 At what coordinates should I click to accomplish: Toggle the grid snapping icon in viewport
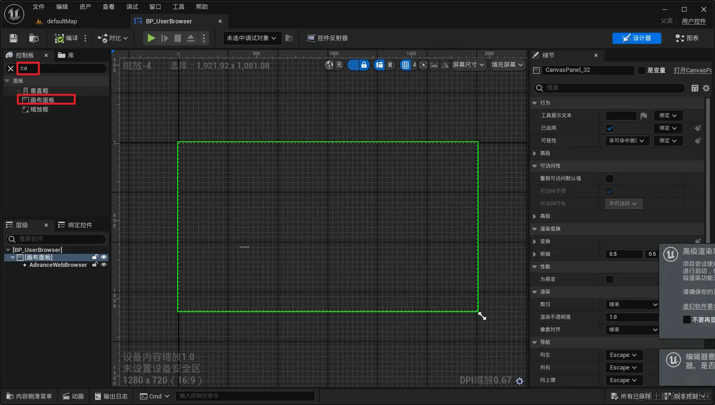pyautogui.click(x=406, y=65)
